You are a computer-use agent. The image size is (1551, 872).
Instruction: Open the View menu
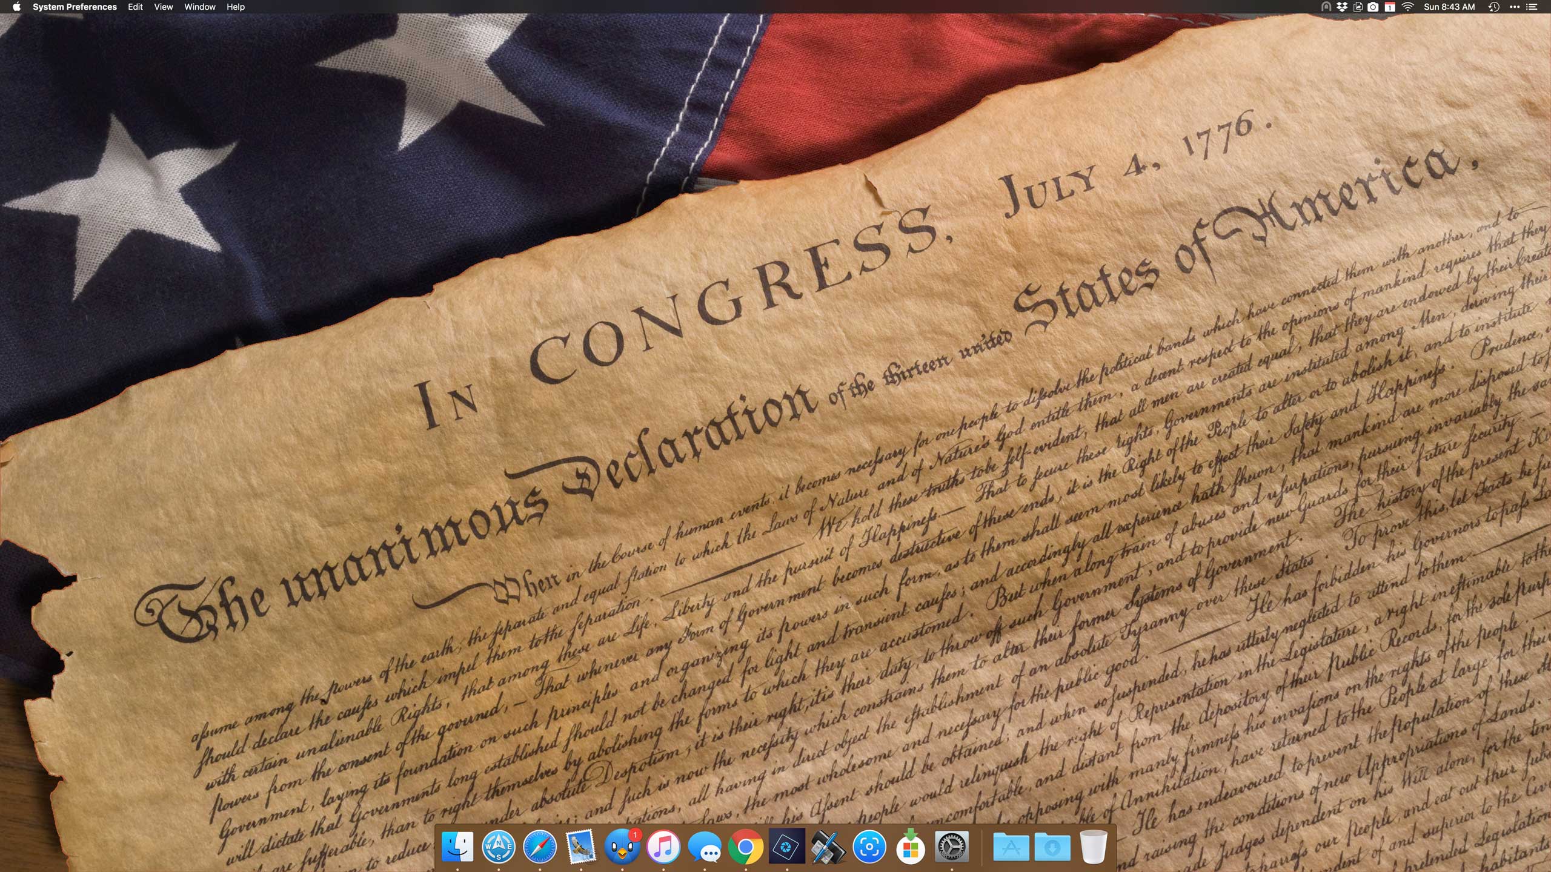(x=163, y=7)
